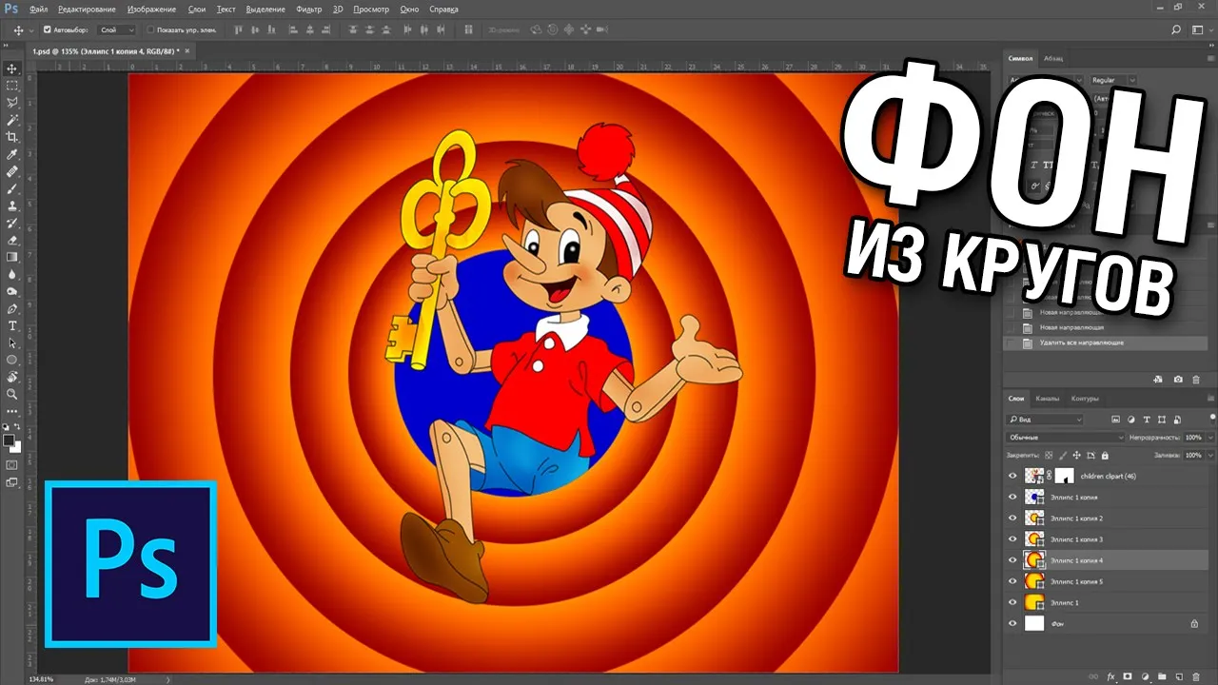
Task: Switch to the Каналы tab
Action: (x=1048, y=399)
